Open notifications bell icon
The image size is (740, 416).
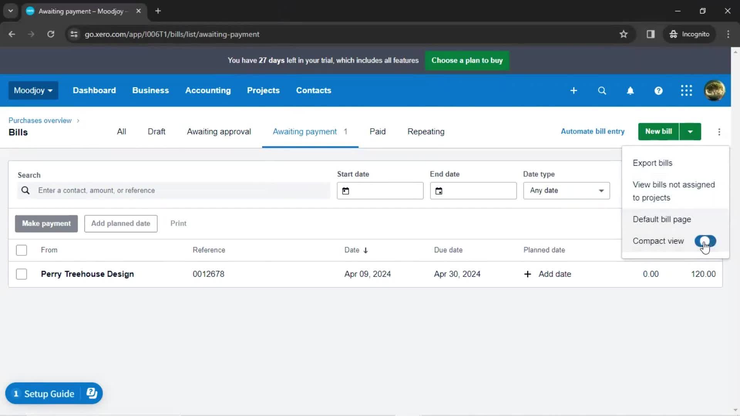pos(630,91)
